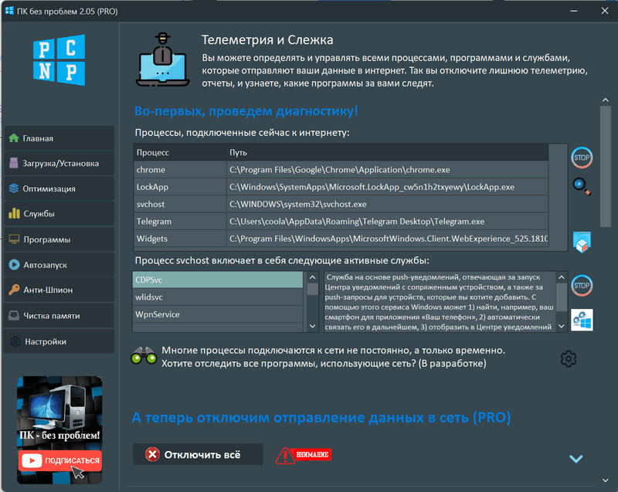Click the STOP icon next to the services list

coord(581,285)
